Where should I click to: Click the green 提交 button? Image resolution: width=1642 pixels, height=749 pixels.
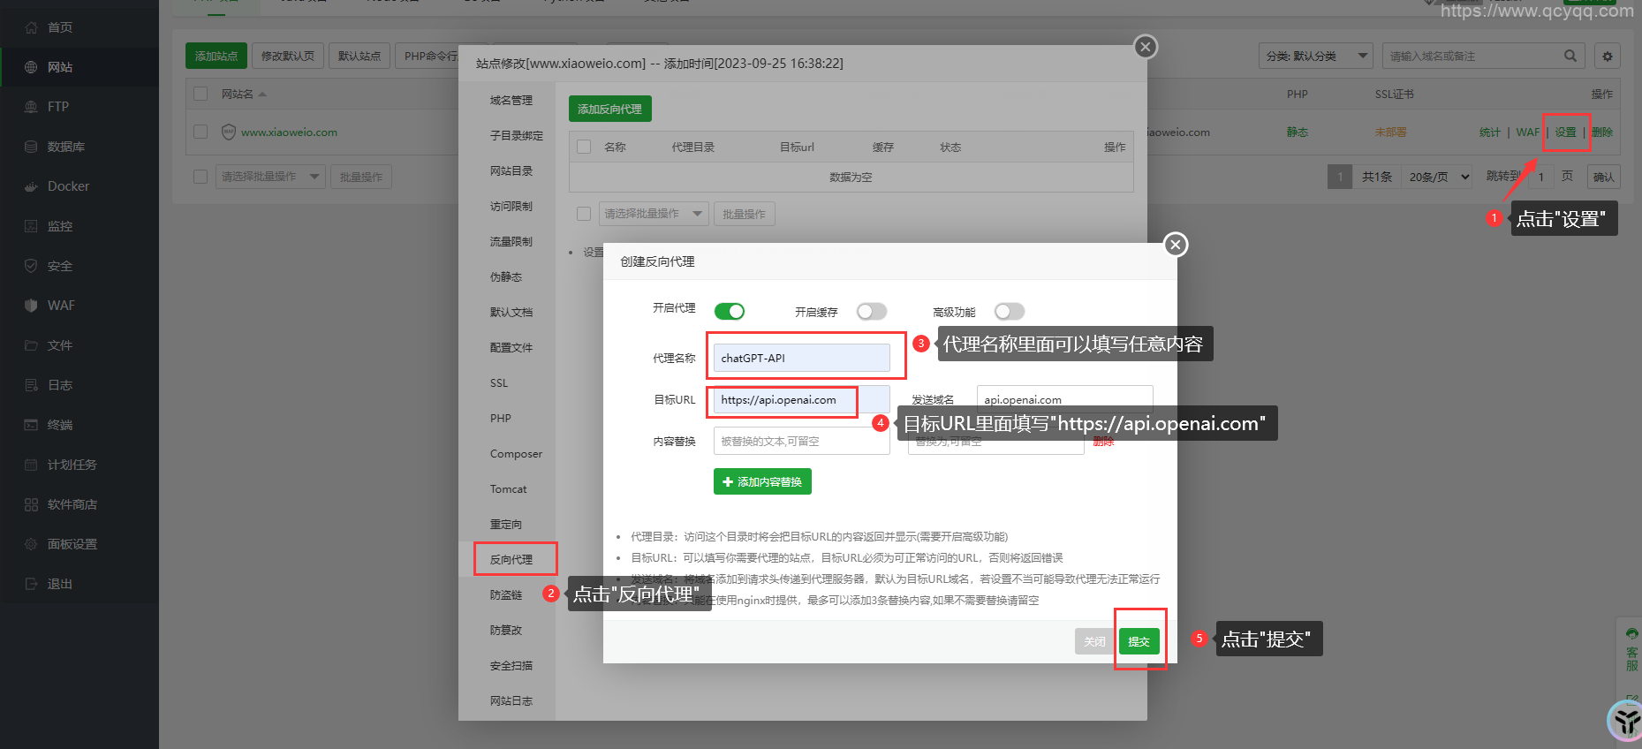tap(1139, 641)
